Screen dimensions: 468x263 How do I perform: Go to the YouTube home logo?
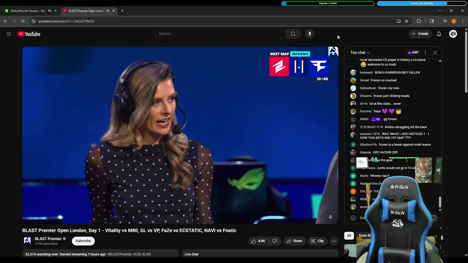pyautogui.click(x=29, y=34)
